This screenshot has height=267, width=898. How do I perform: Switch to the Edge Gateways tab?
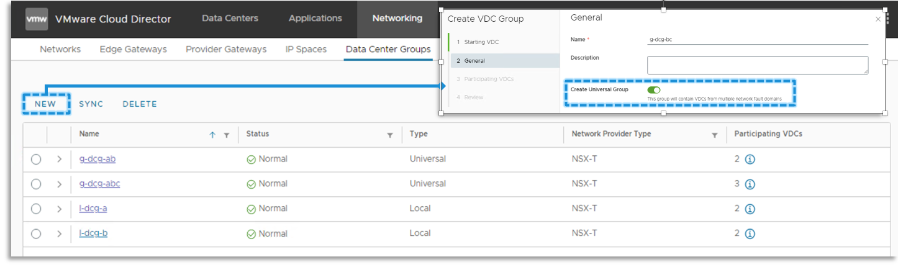click(x=133, y=49)
